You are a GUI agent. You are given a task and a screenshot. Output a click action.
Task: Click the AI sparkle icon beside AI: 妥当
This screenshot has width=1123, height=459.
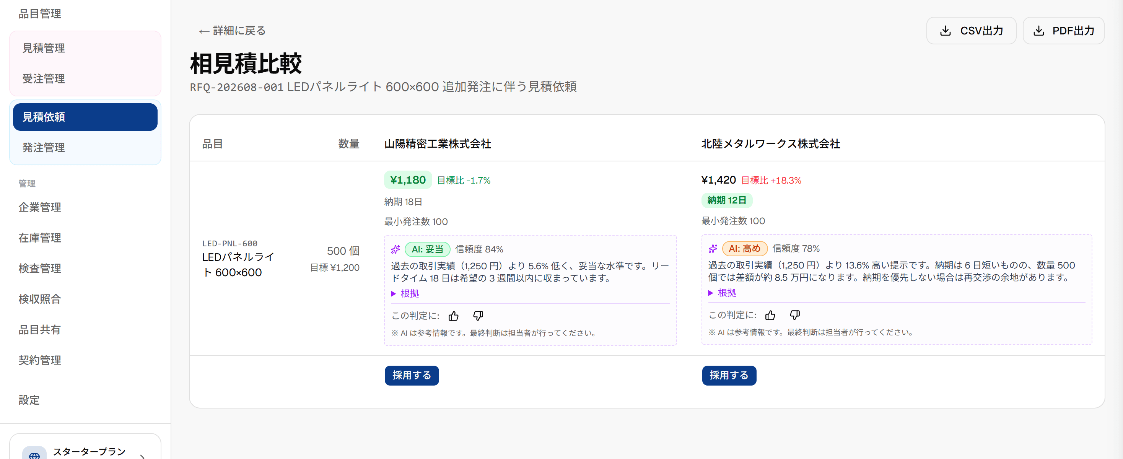click(x=395, y=249)
